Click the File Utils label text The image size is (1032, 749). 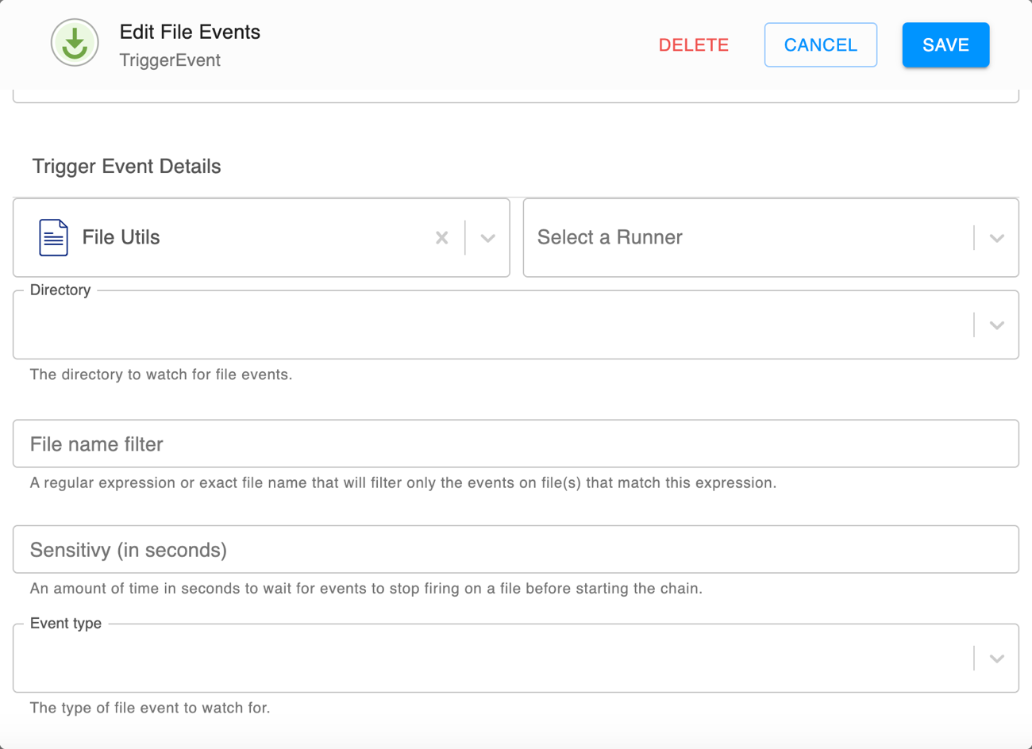coord(121,237)
